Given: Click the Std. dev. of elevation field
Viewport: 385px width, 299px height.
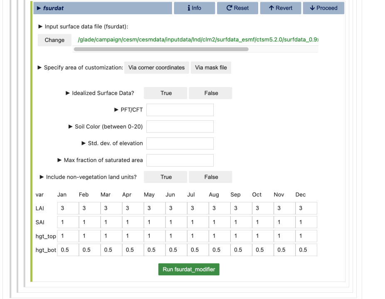Looking at the screenshot, I should pyautogui.click(x=180, y=143).
